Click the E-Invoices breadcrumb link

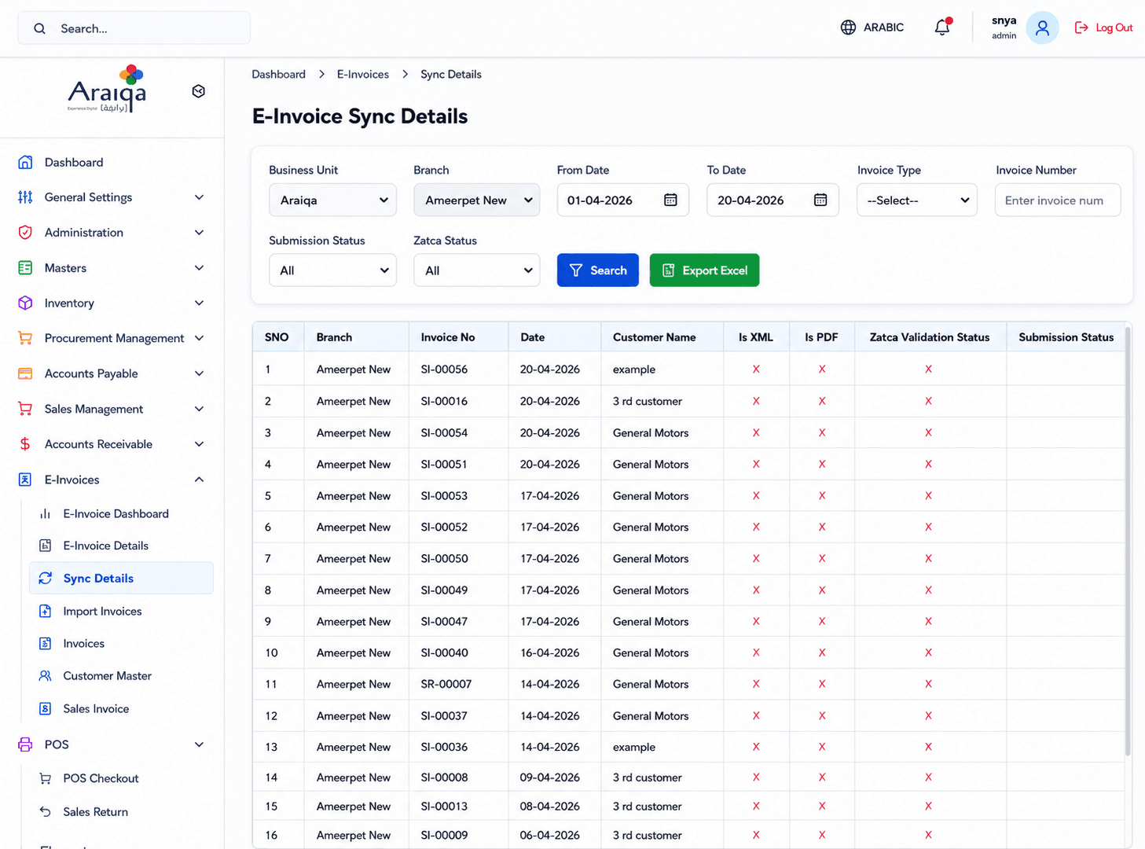pyautogui.click(x=363, y=75)
